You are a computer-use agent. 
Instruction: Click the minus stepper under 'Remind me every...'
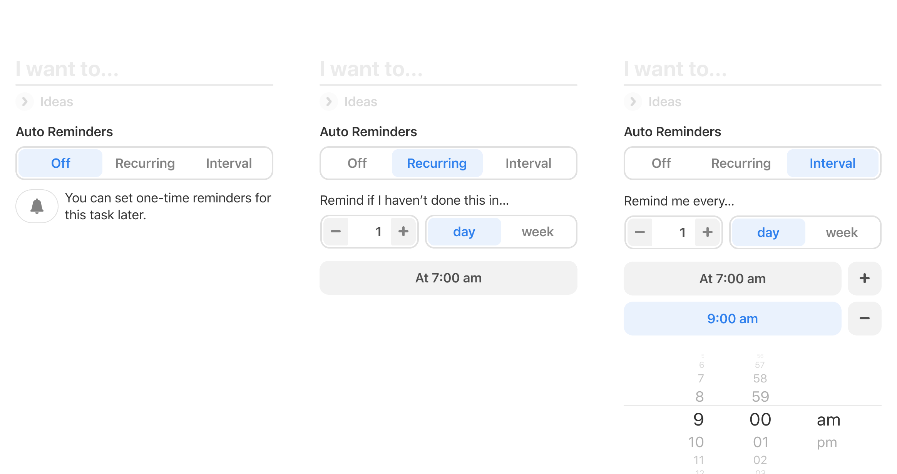640,232
